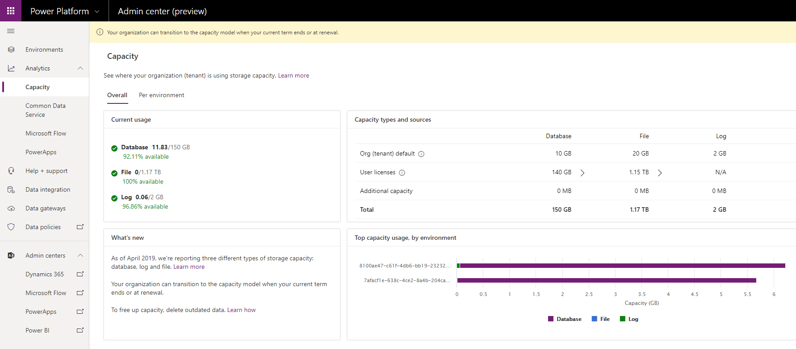Collapse the navigation with hamburger icon
This screenshot has width=796, height=349.
point(11,31)
